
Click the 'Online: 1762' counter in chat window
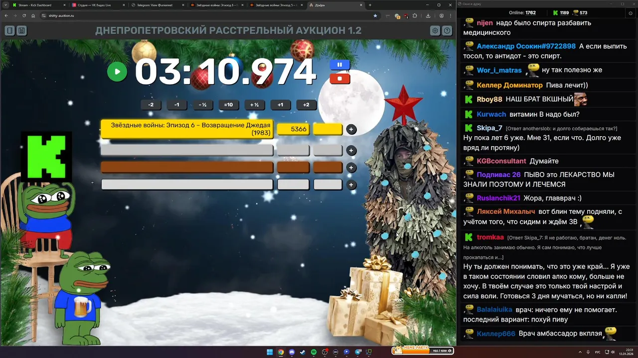[x=522, y=12]
